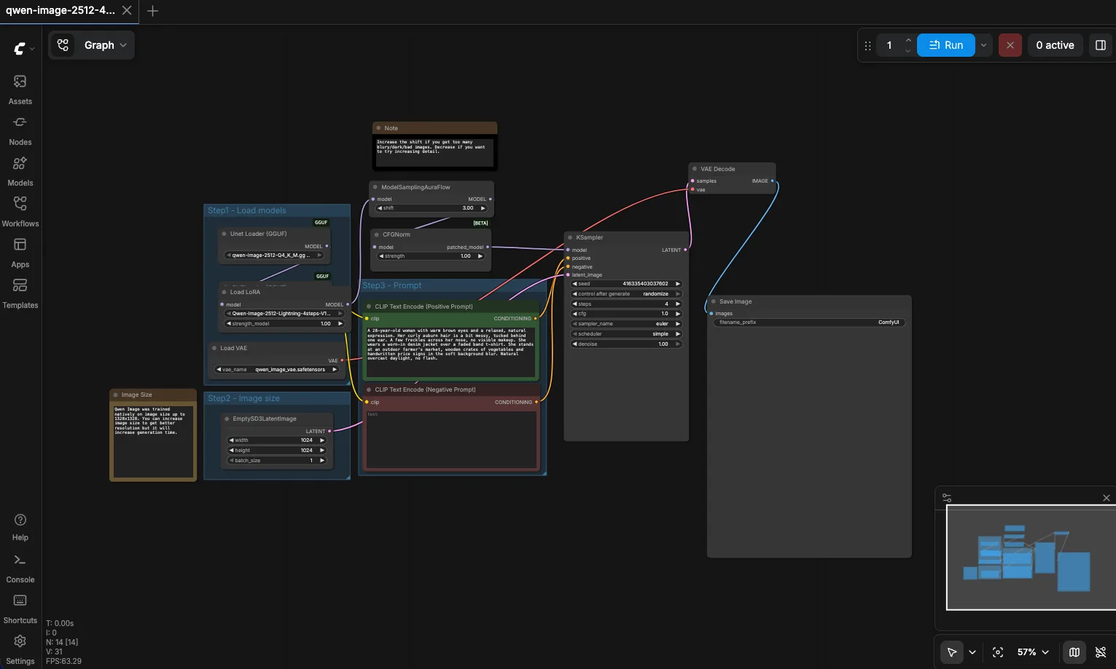The width and height of the screenshot is (1116, 669).
Task: Toggle the right side panel icon
Action: (x=1101, y=45)
